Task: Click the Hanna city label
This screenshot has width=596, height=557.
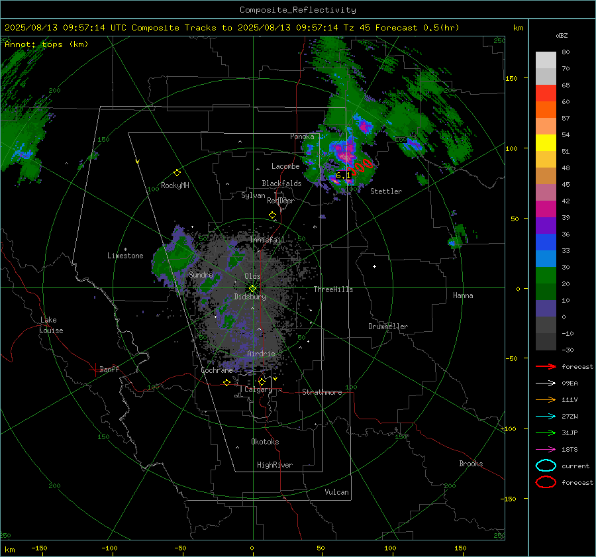Action: coord(463,295)
